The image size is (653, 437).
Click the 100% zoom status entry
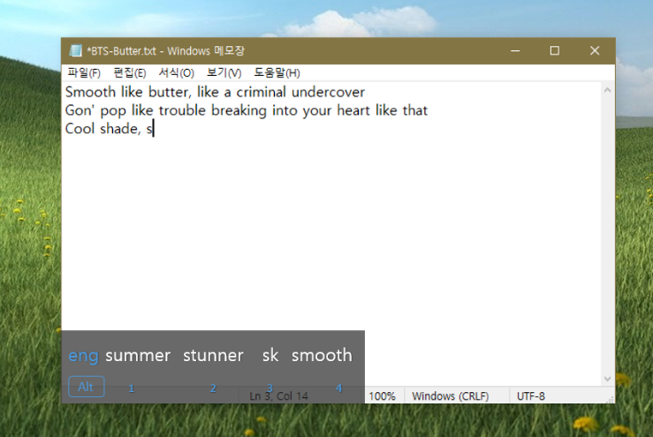pos(382,396)
